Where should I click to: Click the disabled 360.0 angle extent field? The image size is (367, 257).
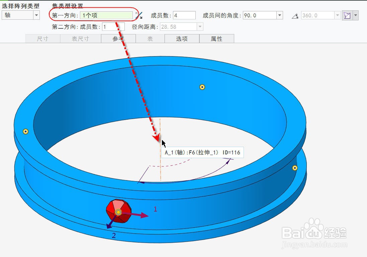pyautogui.click(x=317, y=15)
